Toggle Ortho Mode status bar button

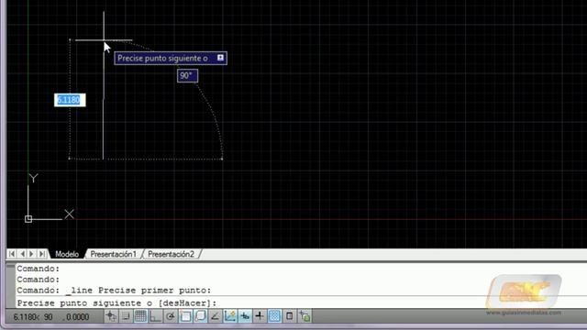coord(155,316)
